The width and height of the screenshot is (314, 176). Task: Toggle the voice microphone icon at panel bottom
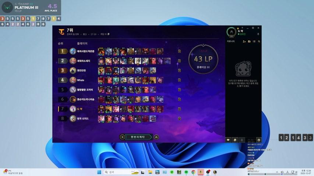tap(241, 140)
